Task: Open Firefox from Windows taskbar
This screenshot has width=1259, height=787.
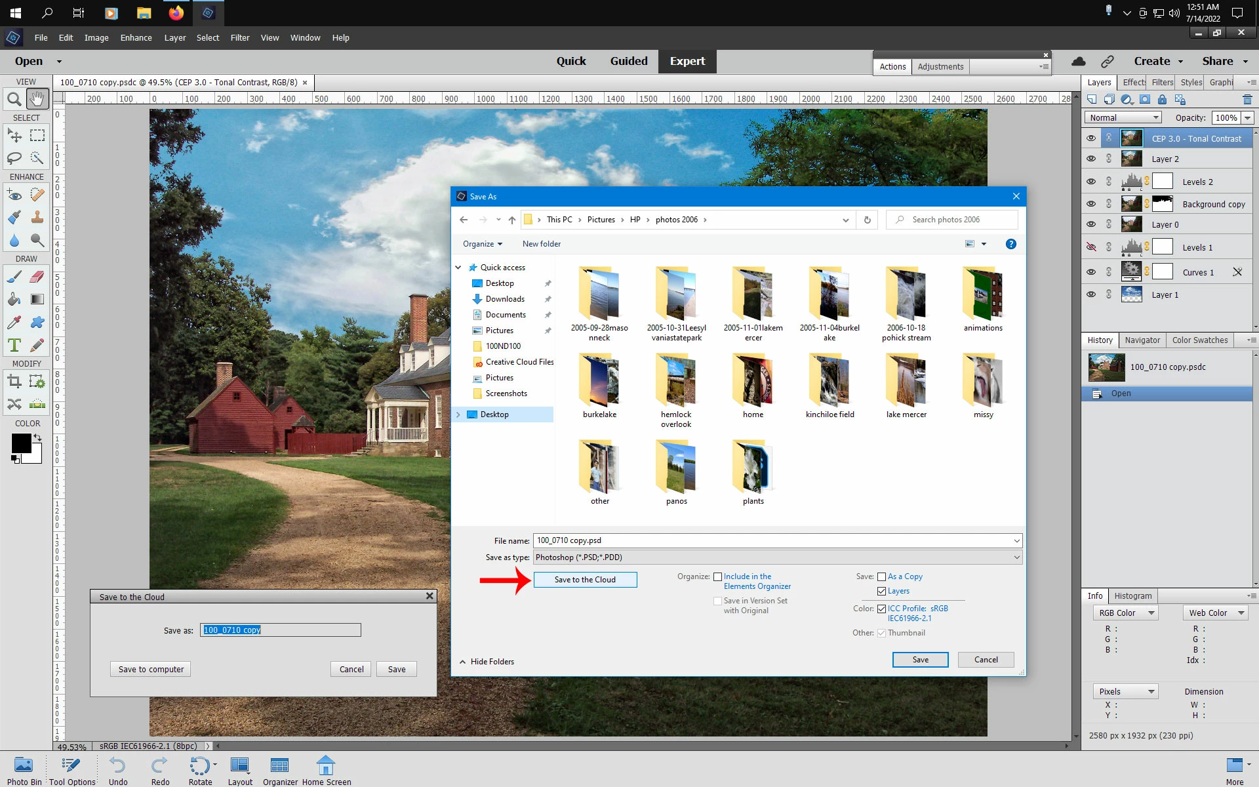Action: pyautogui.click(x=176, y=13)
